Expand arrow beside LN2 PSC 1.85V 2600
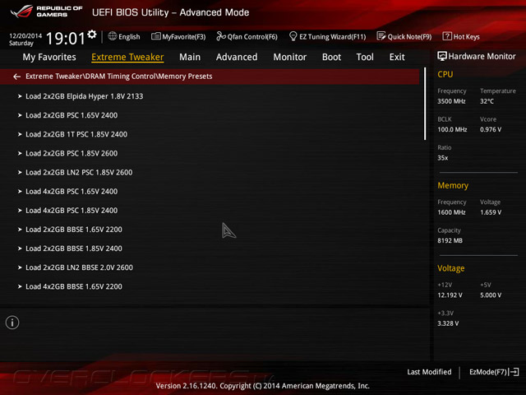 point(20,172)
